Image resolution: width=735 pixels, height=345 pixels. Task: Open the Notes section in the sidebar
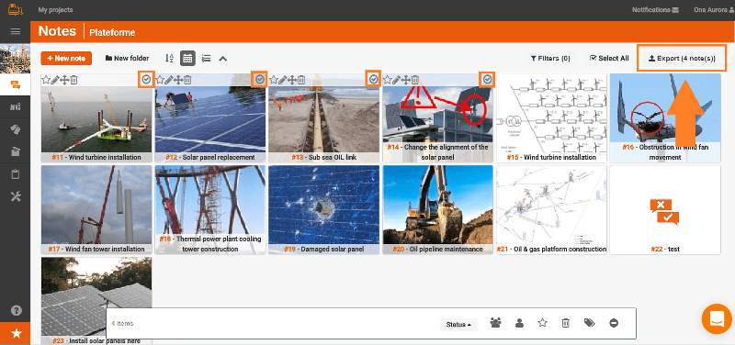point(16,84)
